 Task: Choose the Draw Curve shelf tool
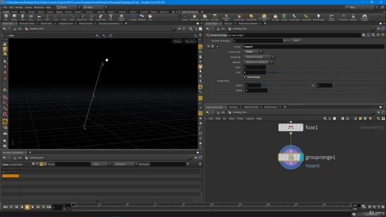point(82,17)
